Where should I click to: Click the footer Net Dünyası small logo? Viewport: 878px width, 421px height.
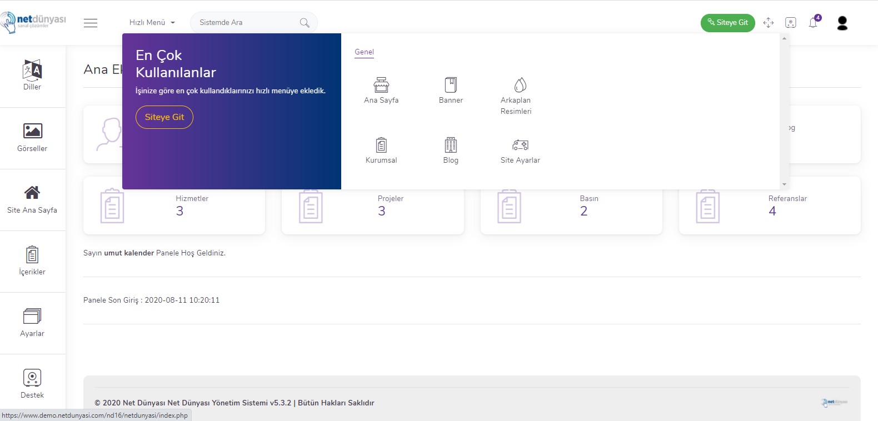point(835,403)
